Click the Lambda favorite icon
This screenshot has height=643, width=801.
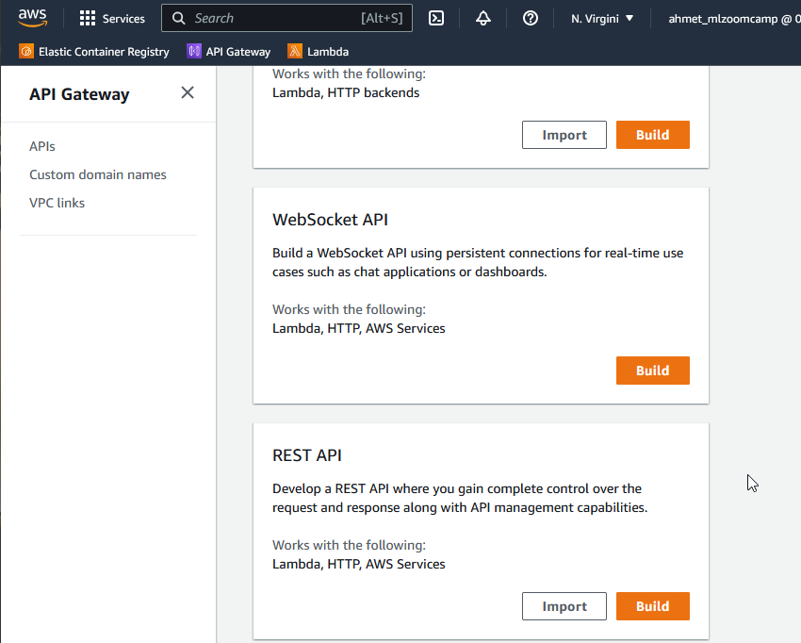[295, 51]
